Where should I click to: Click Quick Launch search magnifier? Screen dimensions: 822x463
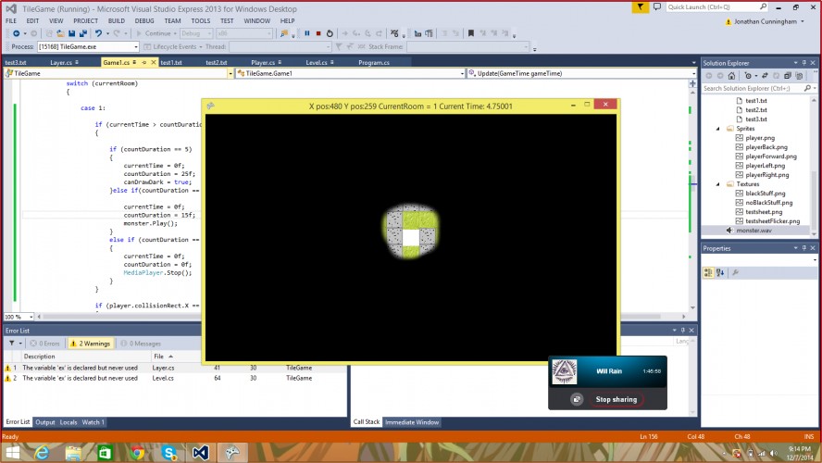tap(764, 6)
